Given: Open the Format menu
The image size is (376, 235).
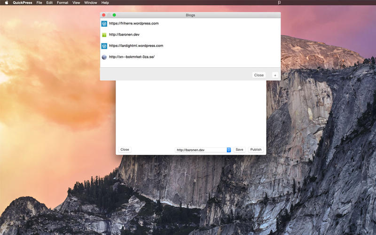Looking at the screenshot, I should pos(63,3).
